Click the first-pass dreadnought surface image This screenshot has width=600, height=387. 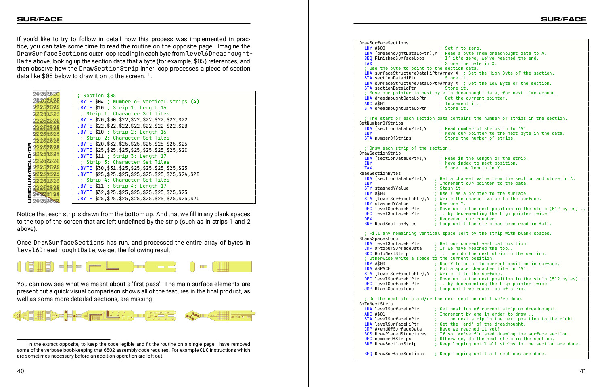[x=134, y=267]
